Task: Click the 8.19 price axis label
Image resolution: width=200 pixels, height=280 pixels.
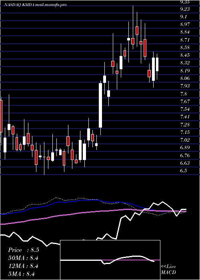Action: click(185, 70)
